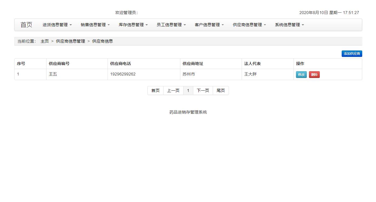This screenshot has height=202, width=376.
Task: Select the supplier phone number 19296299262
Action: (x=123, y=74)
